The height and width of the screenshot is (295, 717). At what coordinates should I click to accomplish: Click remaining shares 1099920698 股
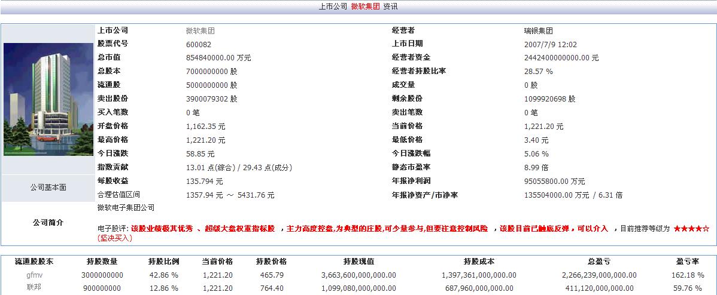(x=549, y=99)
